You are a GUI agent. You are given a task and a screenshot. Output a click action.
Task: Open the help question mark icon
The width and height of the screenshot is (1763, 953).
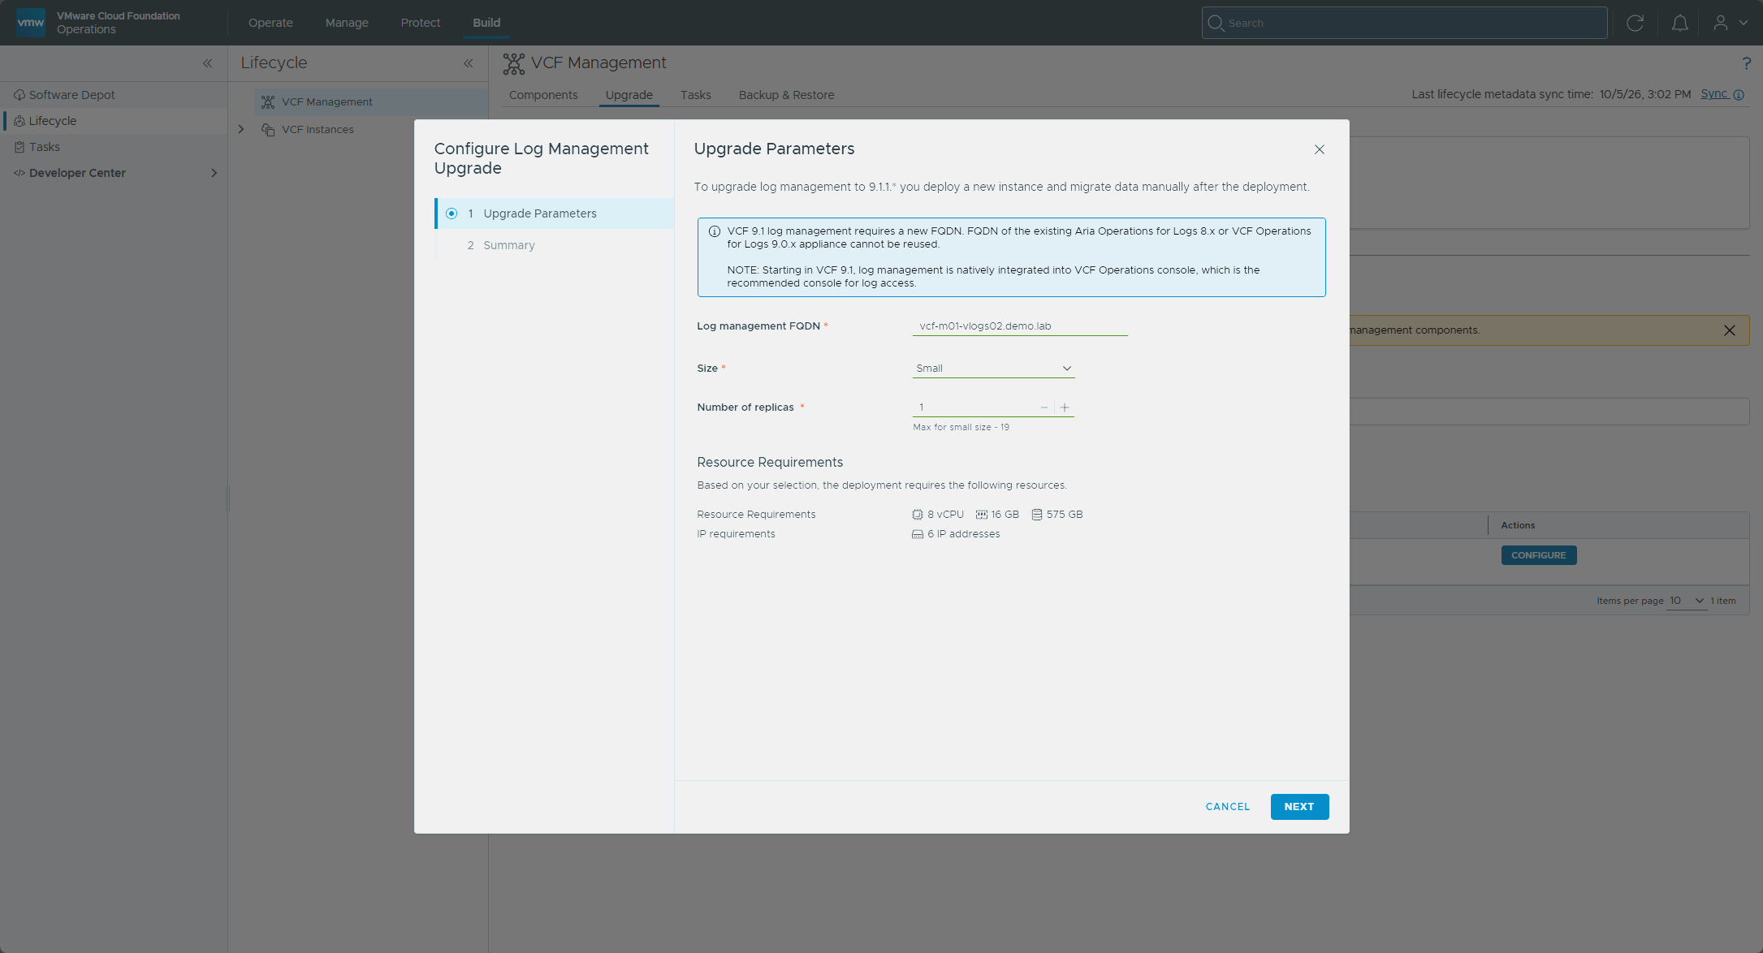coord(1746,63)
